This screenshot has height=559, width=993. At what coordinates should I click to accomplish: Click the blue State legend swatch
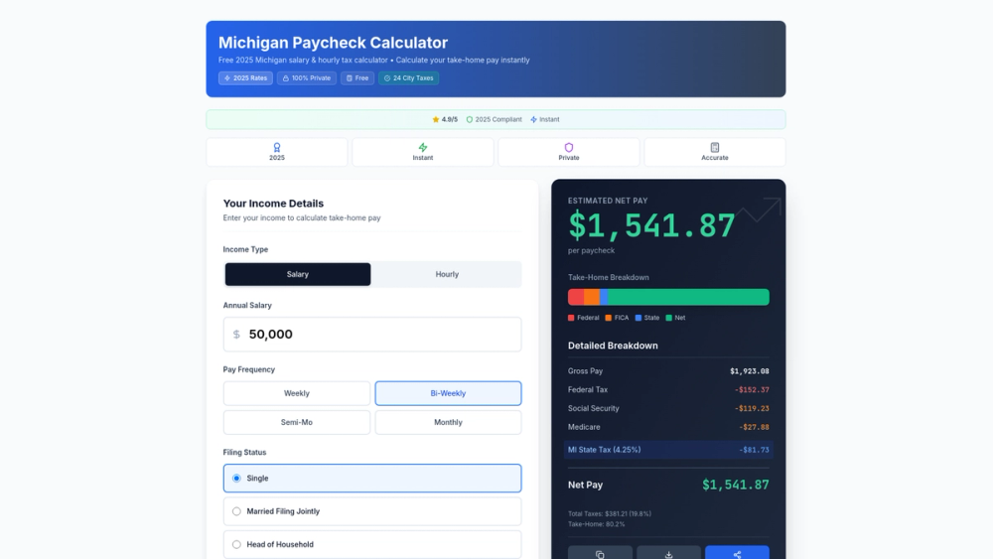(x=638, y=318)
